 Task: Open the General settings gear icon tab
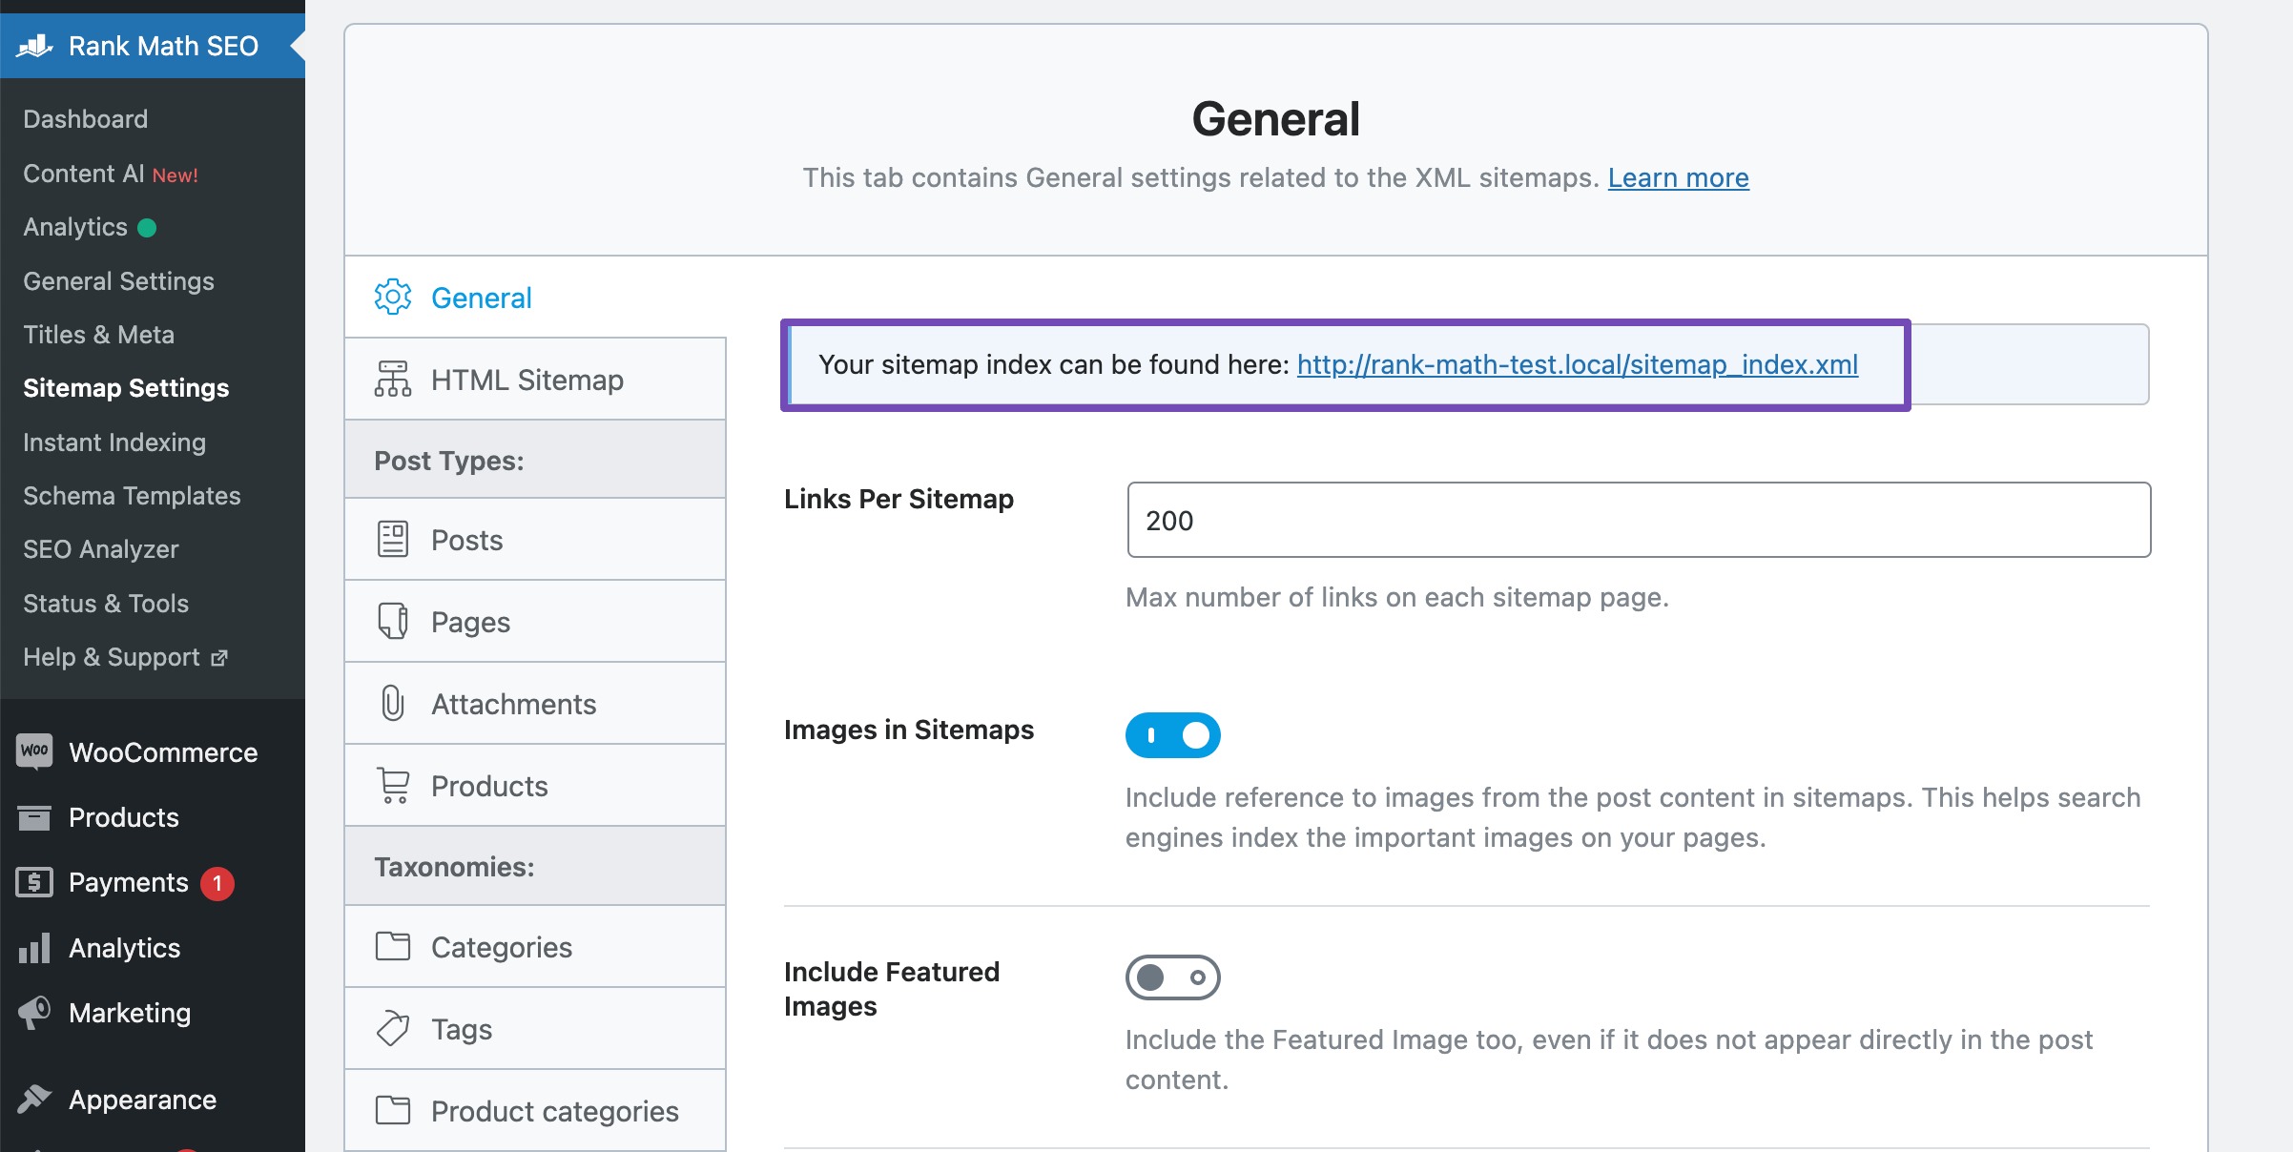point(392,297)
